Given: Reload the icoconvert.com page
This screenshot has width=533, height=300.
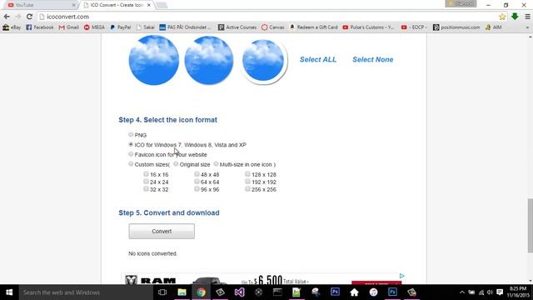Looking at the screenshot, I should 29,17.
